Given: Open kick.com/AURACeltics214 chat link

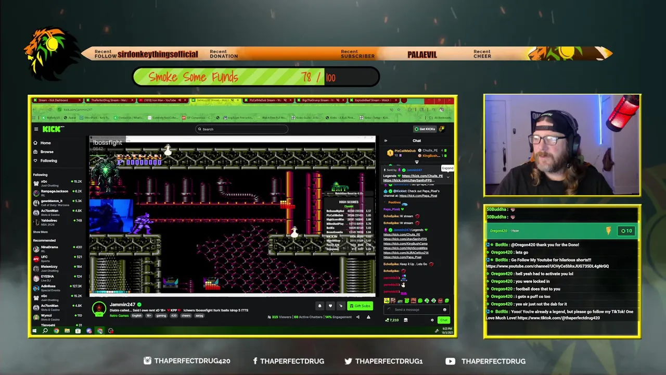Looking at the screenshot, I should coord(406,253).
